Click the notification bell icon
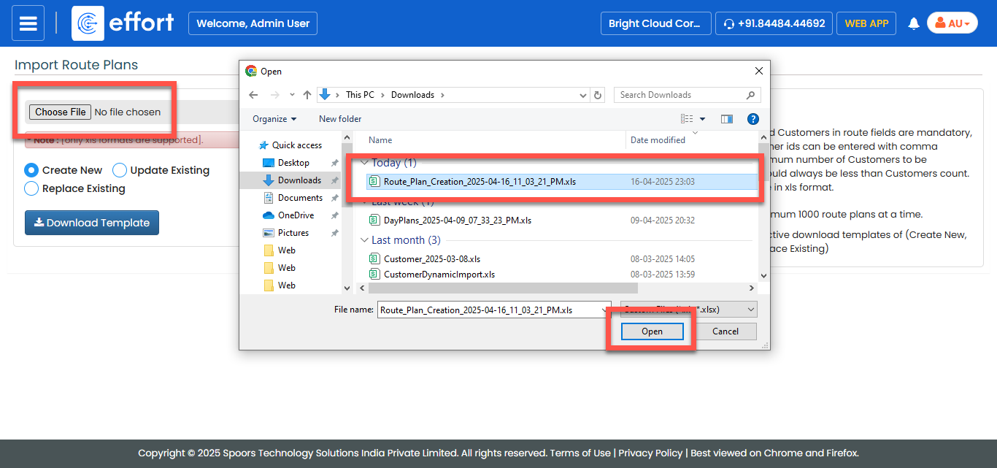 [913, 23]
